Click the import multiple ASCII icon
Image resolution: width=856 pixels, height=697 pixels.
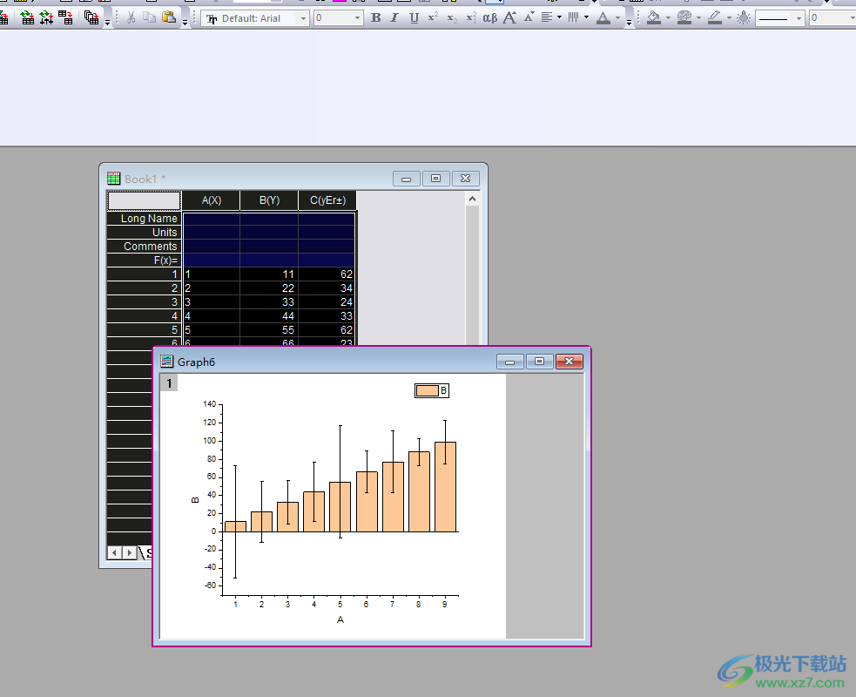tap(46, 18)
